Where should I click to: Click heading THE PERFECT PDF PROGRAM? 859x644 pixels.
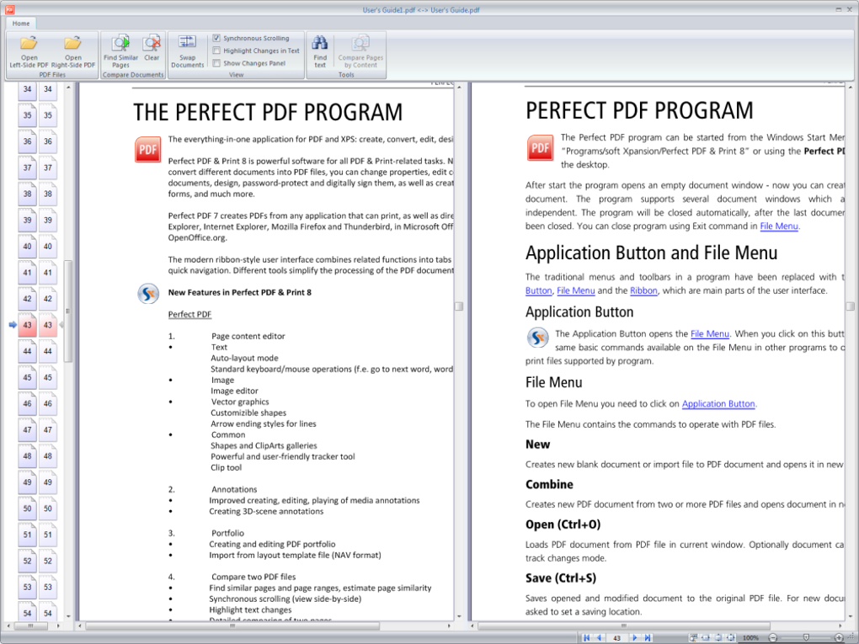268,112
